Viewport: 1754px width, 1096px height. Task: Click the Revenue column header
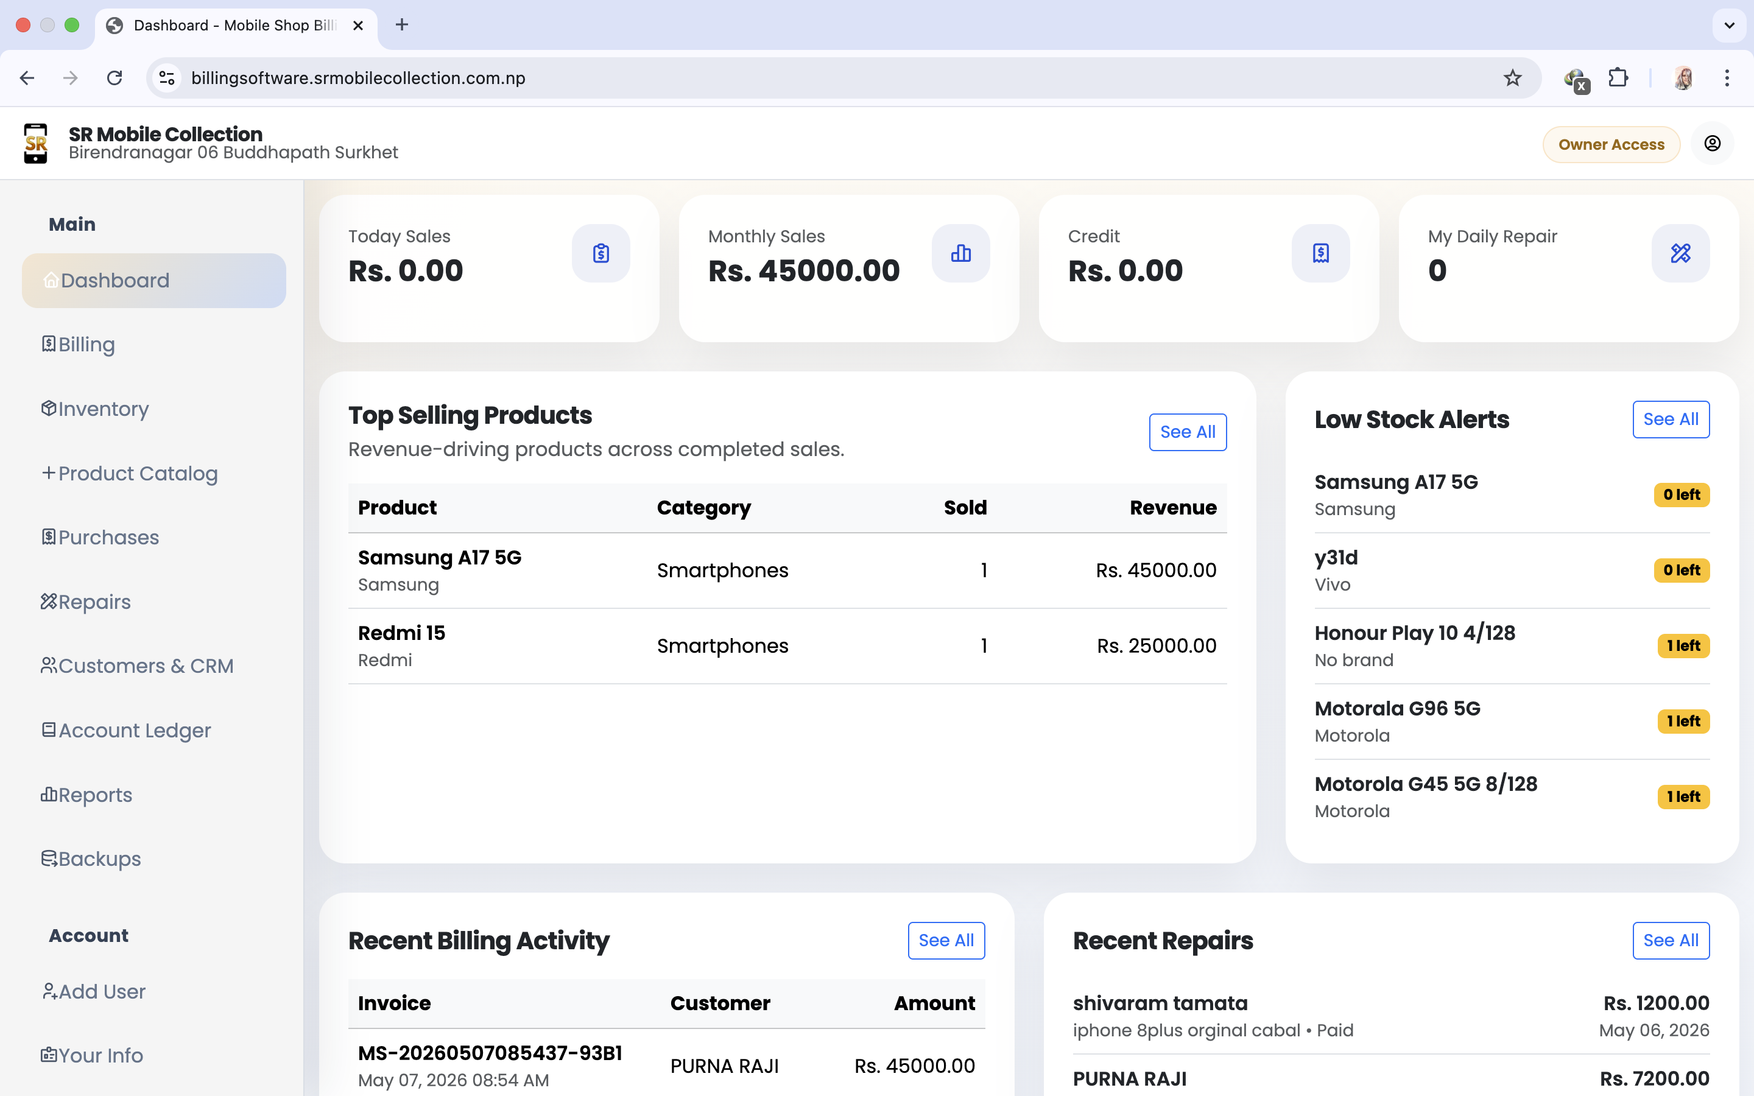tap(1173, 507)
